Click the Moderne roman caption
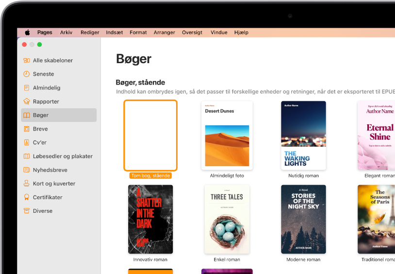The height and width of the screenshot is (274, 395). click(304, 259)
